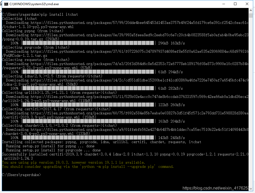Click the scrollbar up arrow
The width and height of the screenshot is (255, 193).
[251, 11]
